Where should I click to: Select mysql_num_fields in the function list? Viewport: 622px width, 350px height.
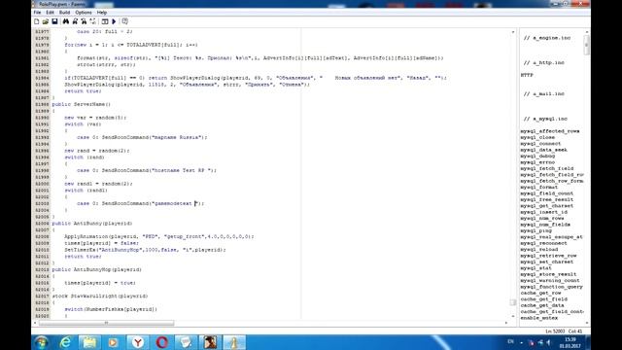click(545, 225)
